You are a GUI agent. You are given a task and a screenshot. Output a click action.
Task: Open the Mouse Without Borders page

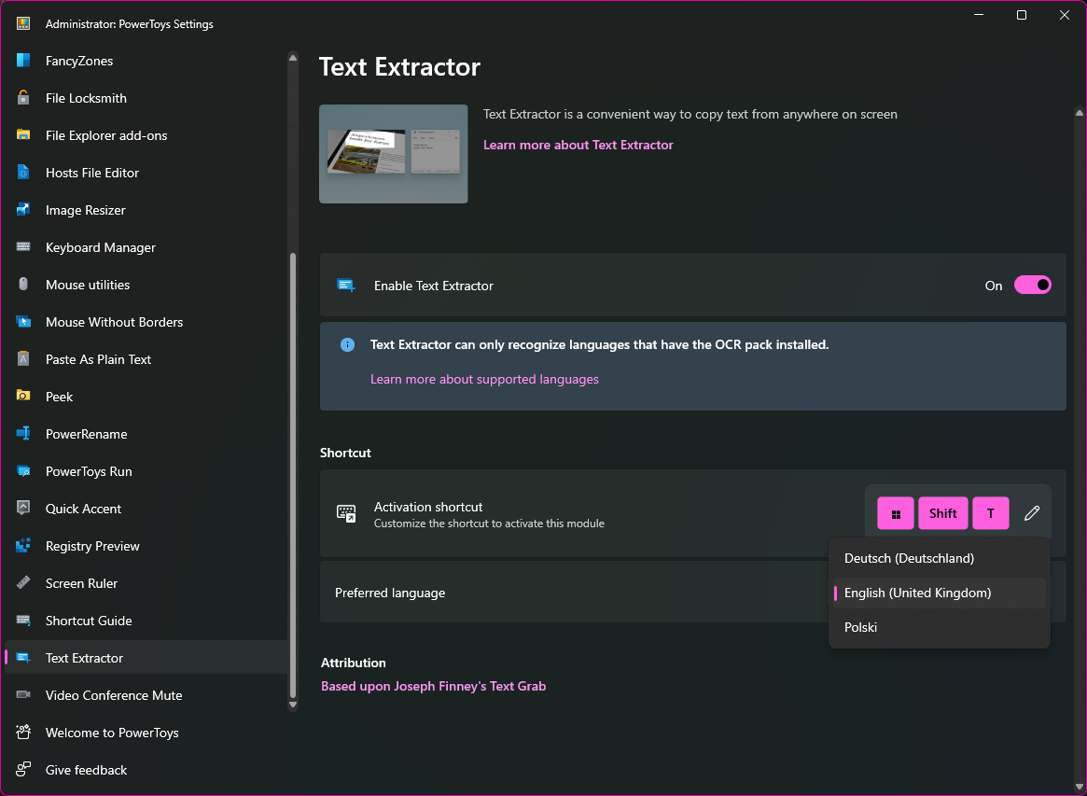click(146, 323)
